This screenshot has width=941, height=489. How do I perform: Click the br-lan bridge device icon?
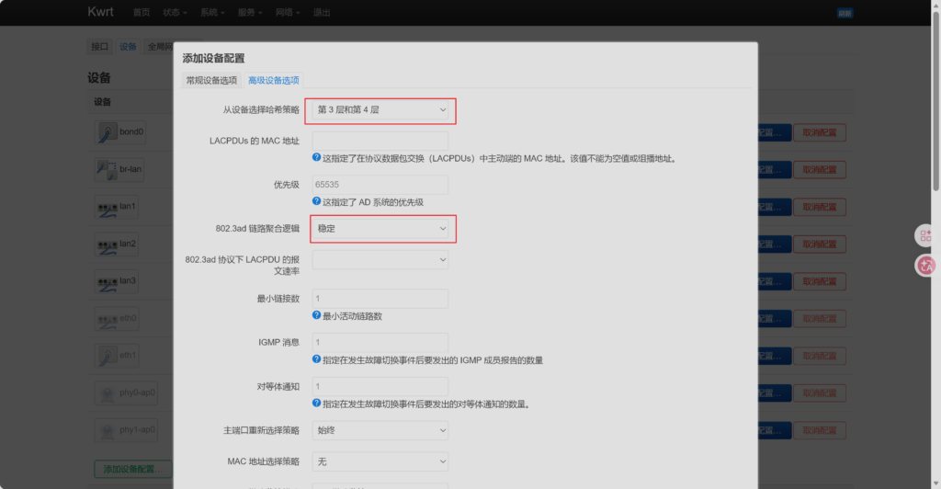pos(107,170)
